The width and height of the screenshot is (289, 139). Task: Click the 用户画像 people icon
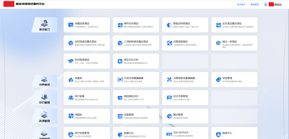tap(71, 98)
